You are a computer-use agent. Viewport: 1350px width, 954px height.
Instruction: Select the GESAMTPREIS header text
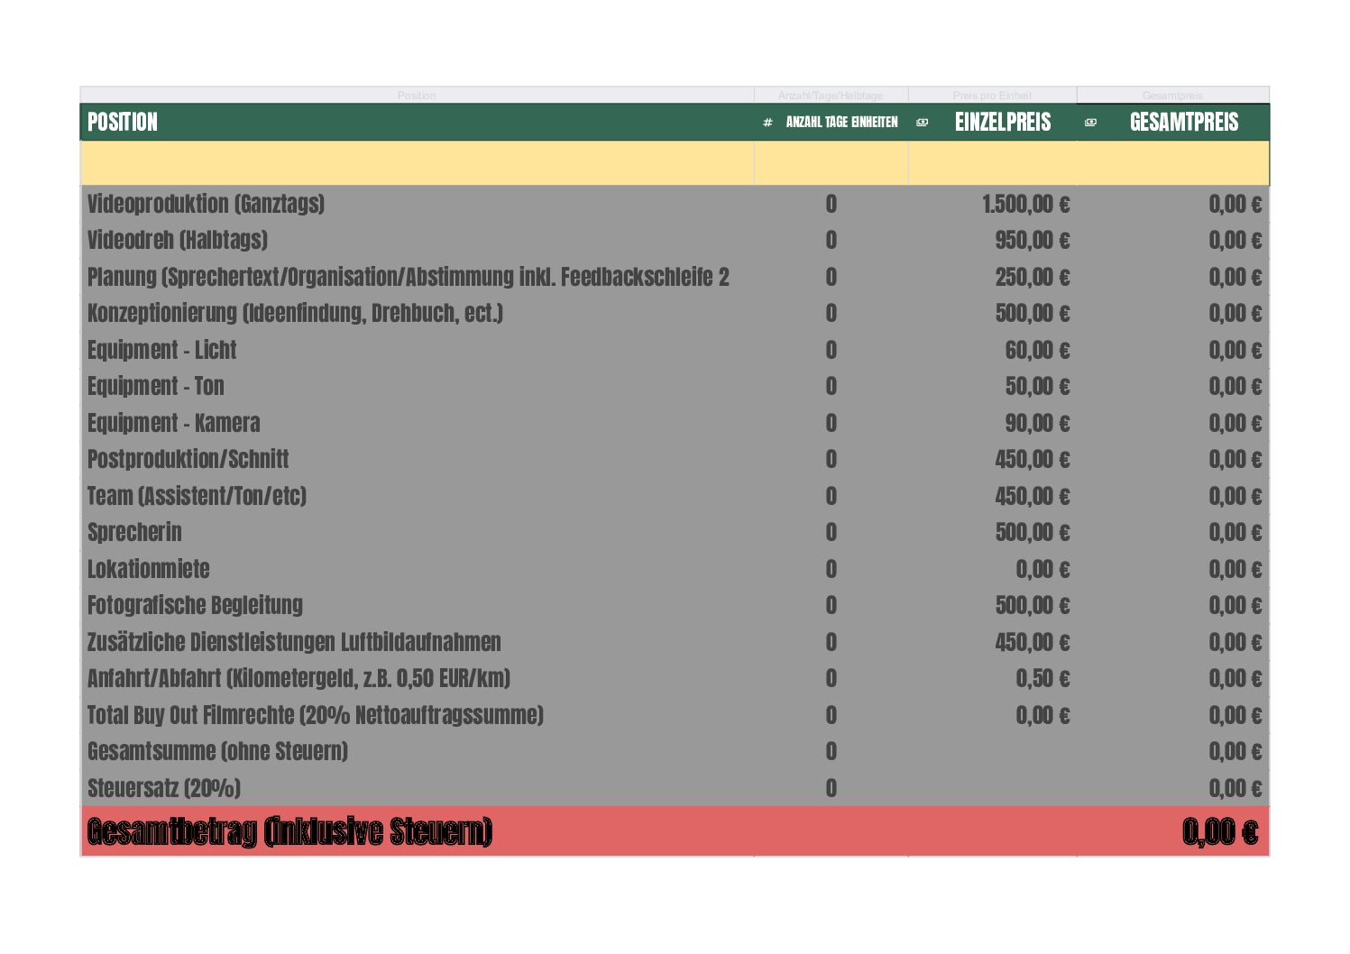point(1183,123)
